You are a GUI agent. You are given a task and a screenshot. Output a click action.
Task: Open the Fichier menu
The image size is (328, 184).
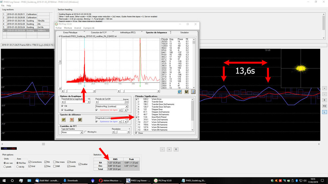(59, 28)
